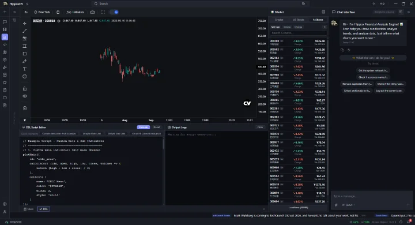Screen dimensions: 415x225
Task: Copy the chat greeting message
Action: pos(342,50)
